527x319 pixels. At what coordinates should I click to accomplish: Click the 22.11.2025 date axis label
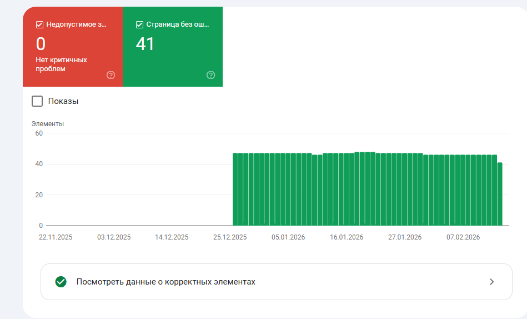coord(56,237)
